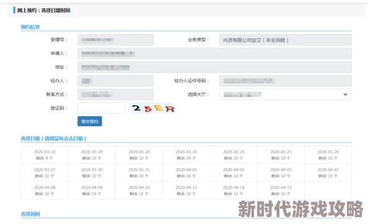This screenshot has width=368, height=224.
Task: Select date 2020-04-07
Action: tap(328, 173)
